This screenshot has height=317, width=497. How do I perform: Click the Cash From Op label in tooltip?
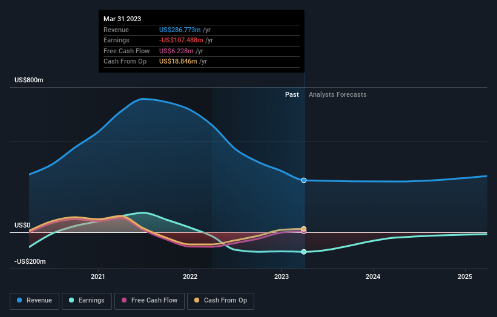tap(125, 62)
